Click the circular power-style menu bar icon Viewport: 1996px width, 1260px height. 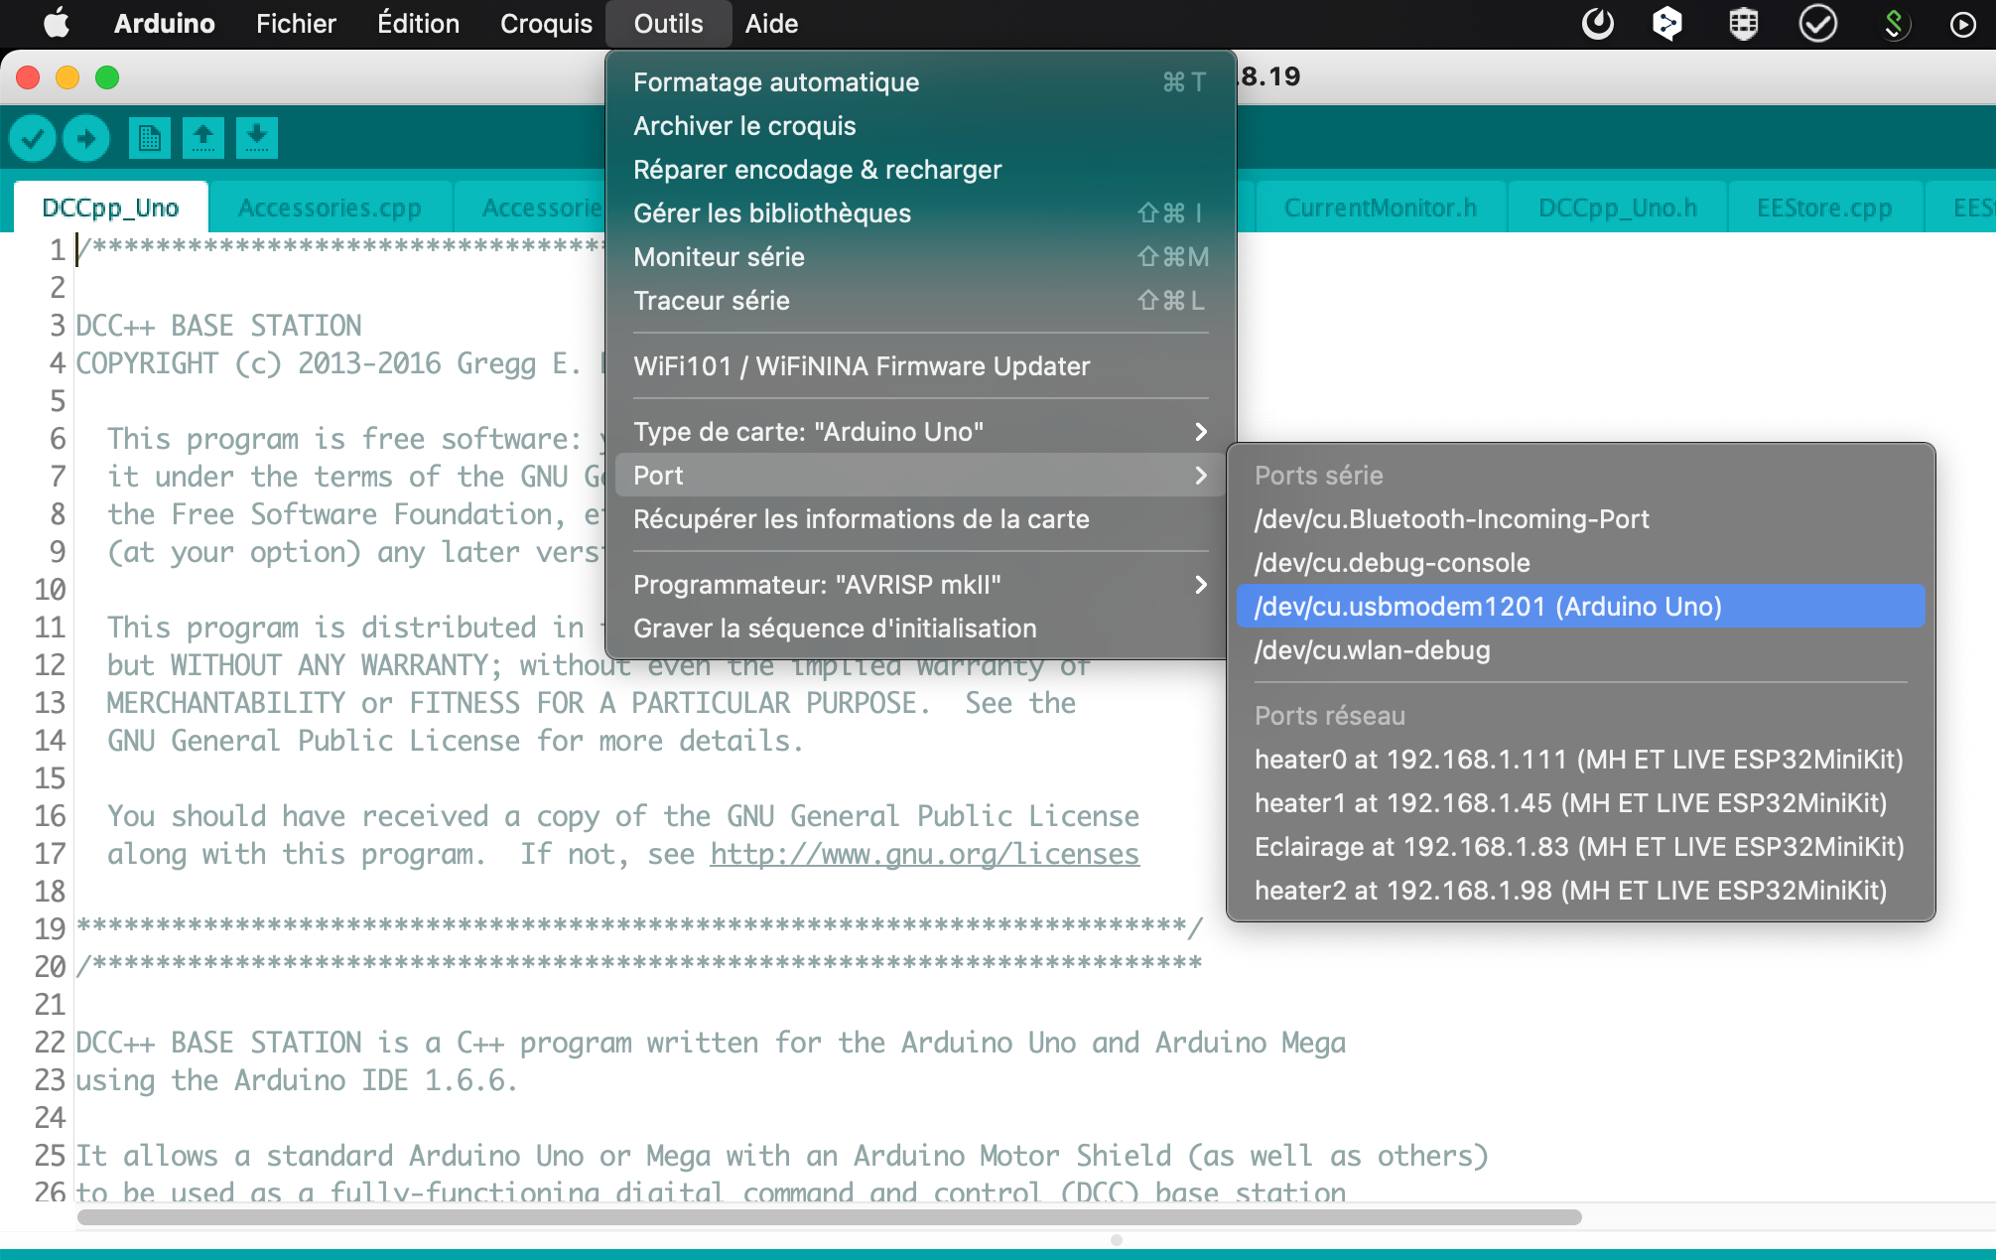(x=1597, y=23)
